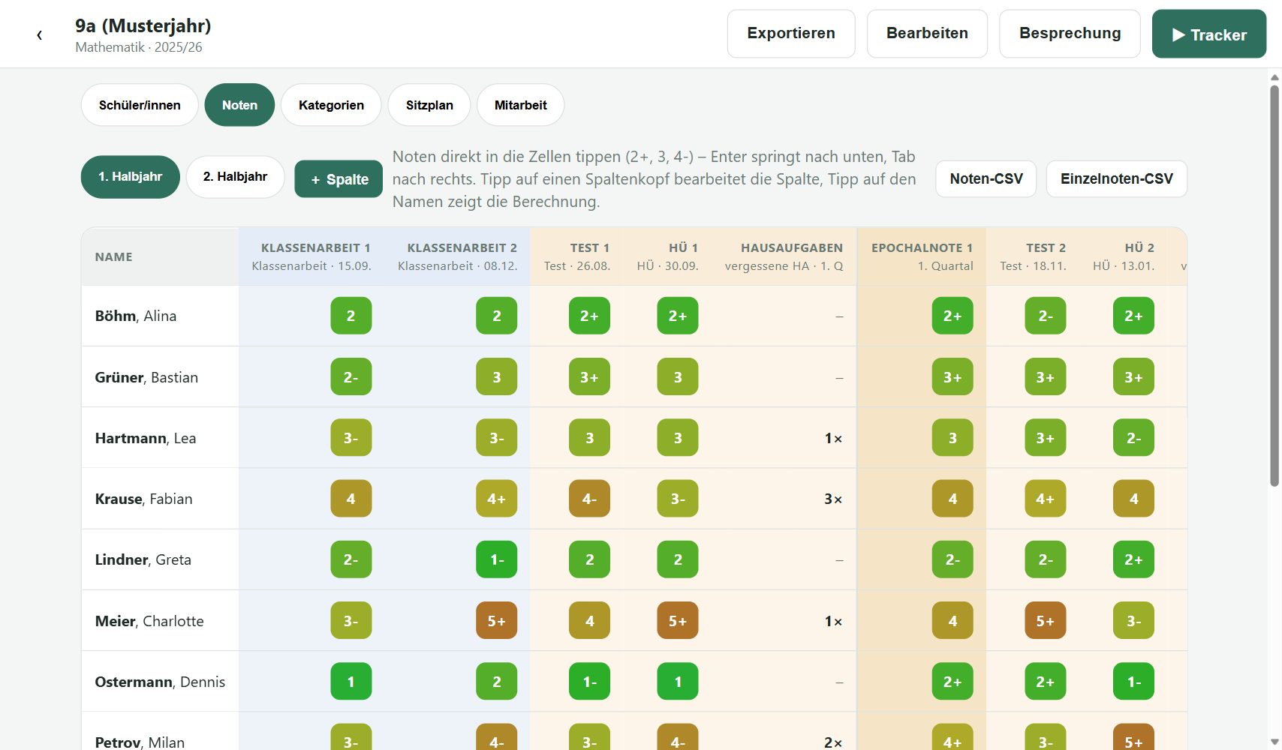Select the 1. Halbjahr toggle

tap(131, 177)
